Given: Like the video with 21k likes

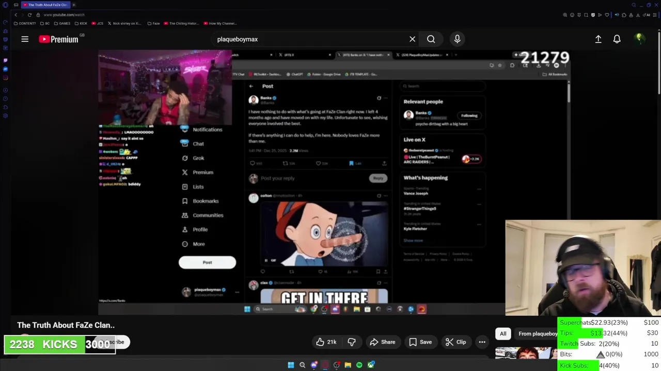Looking at the screenshot, I should click(326, 342).
